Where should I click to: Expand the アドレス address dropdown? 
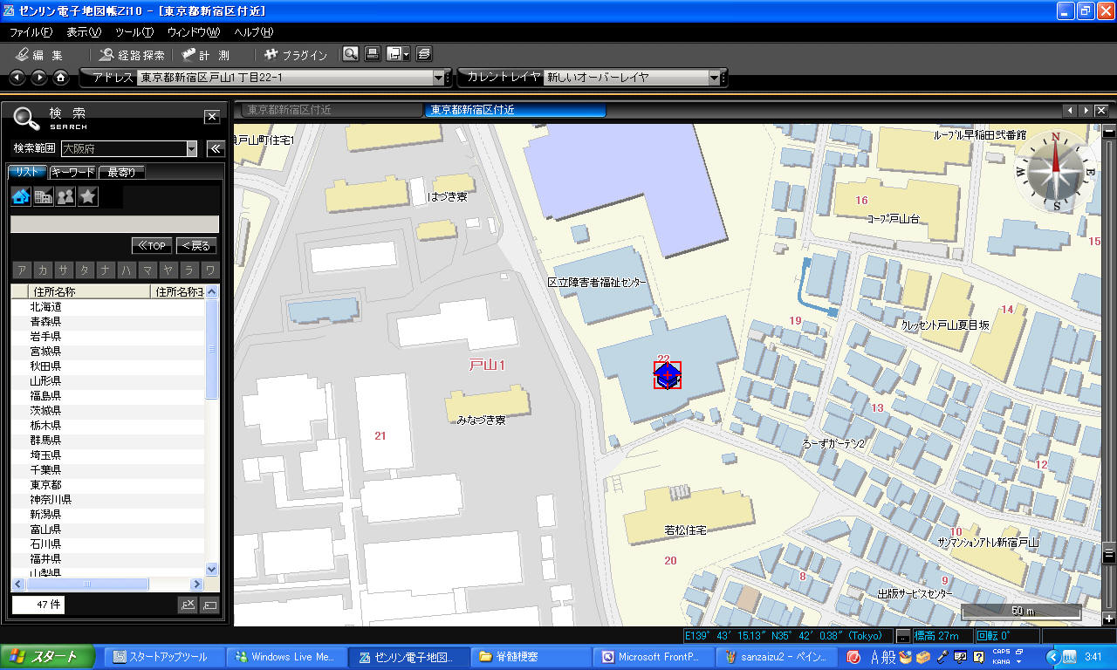point(439,78)
